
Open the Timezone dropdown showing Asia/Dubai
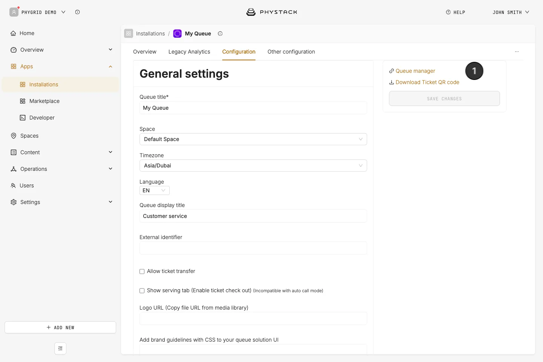click(253, 166)
